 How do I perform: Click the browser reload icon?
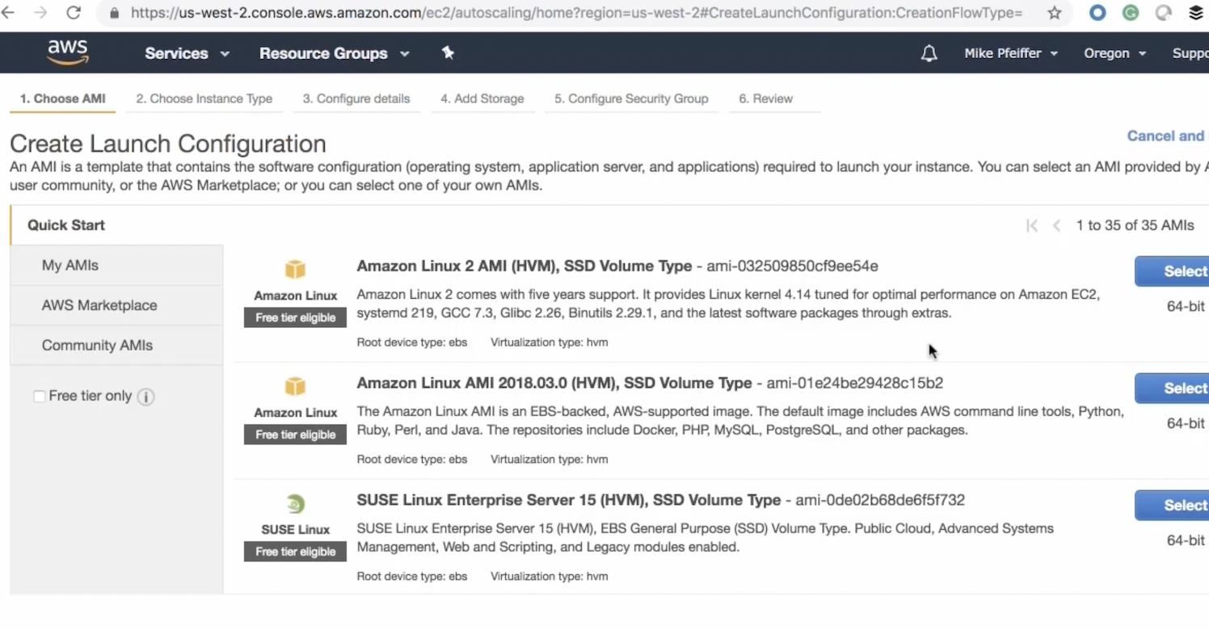tap(74, 13)
